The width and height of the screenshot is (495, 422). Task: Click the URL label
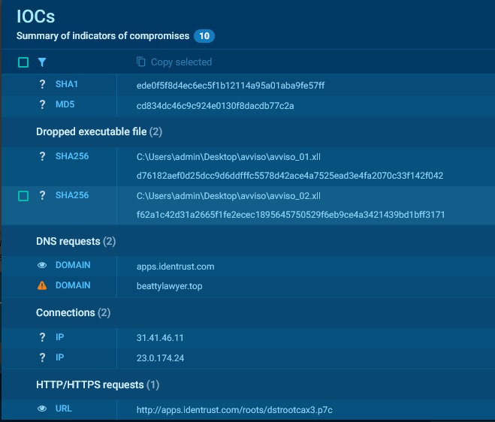coord(63,408)
